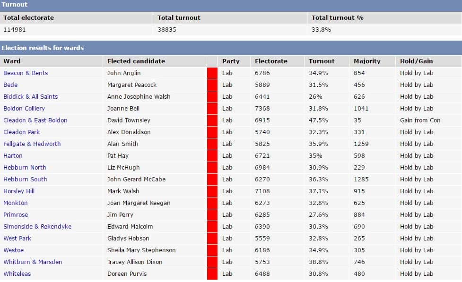This screenshot has width=462, height=282.
Task: Open Simonside & Rekendyke ward results
Action: [x=37, y=226]
